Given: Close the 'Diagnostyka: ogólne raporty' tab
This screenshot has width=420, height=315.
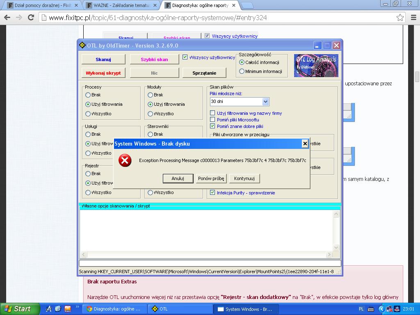Looking at the screenshot, I should click(233, 5).
